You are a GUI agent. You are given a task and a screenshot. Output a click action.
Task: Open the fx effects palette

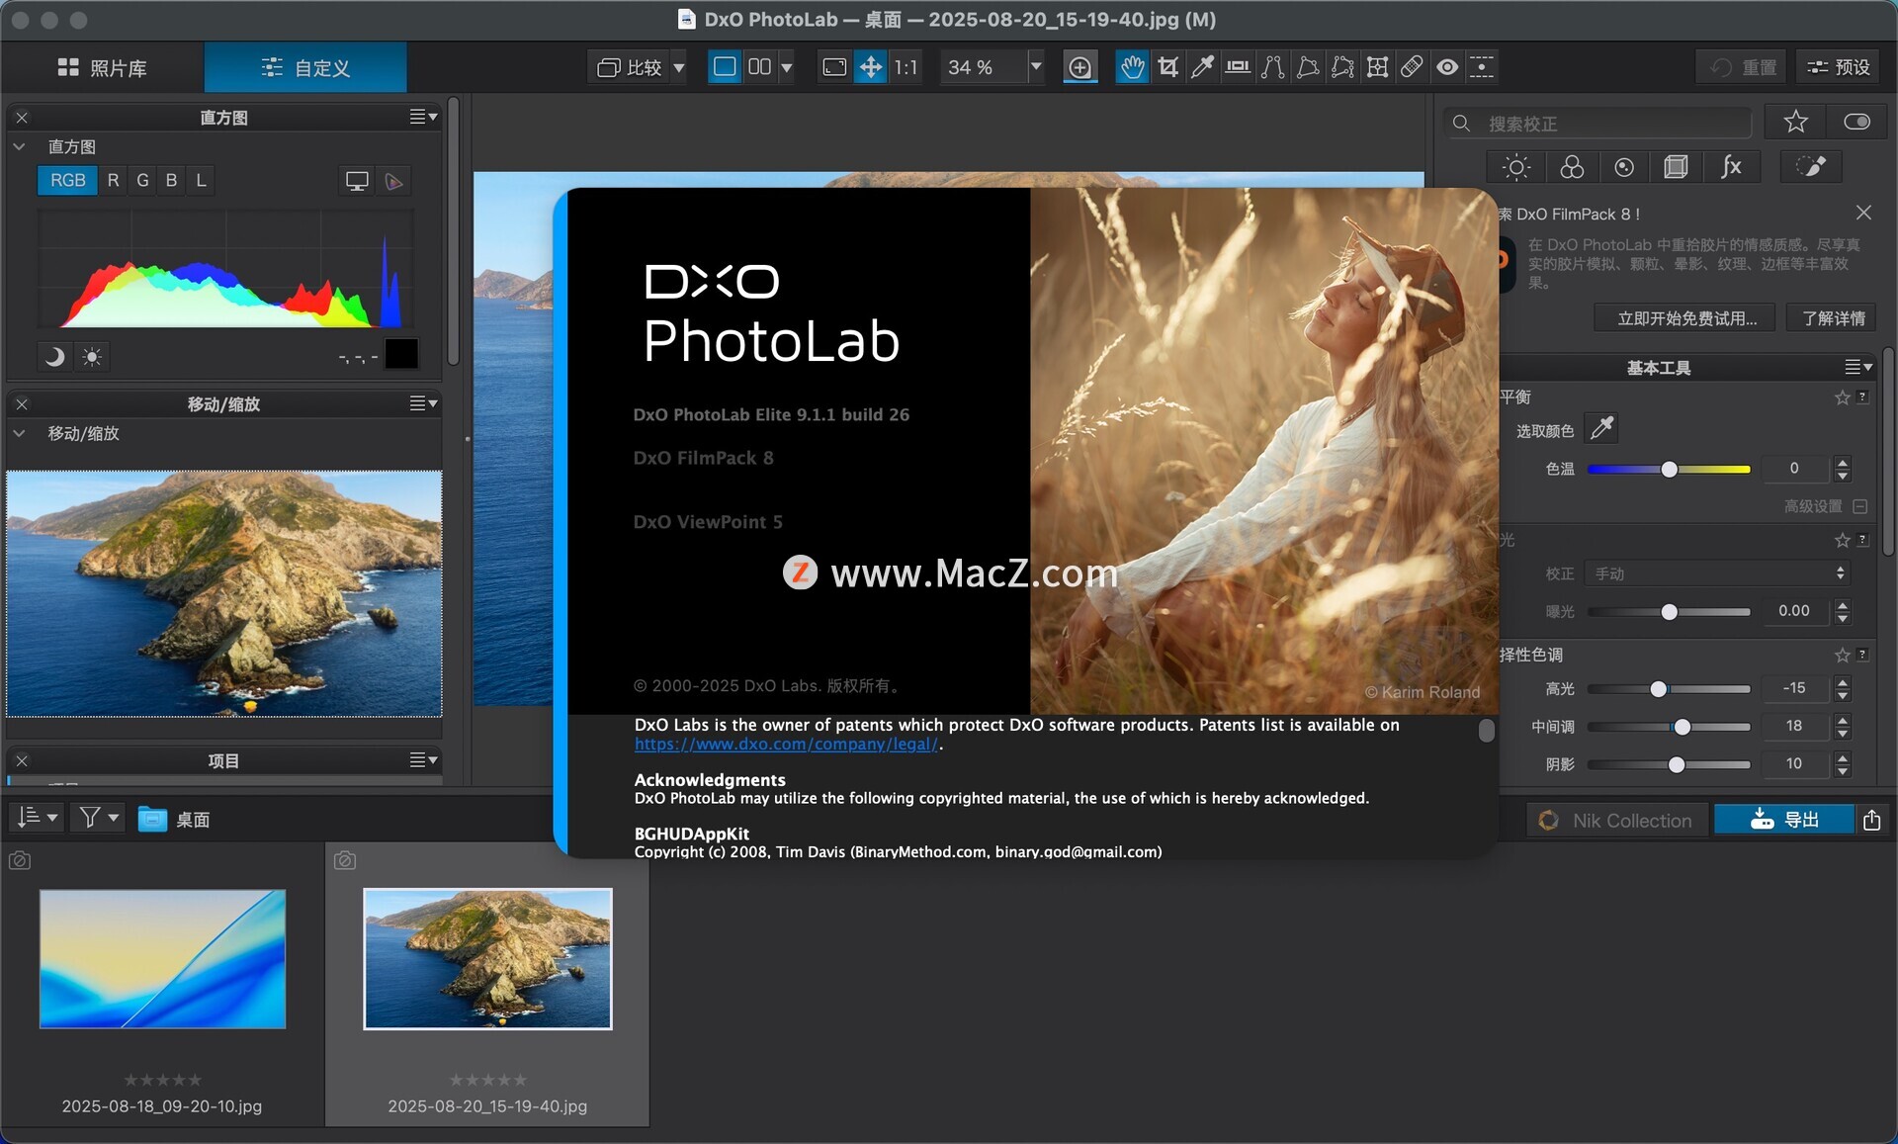pyautogui.click(x=1730, y=167)
